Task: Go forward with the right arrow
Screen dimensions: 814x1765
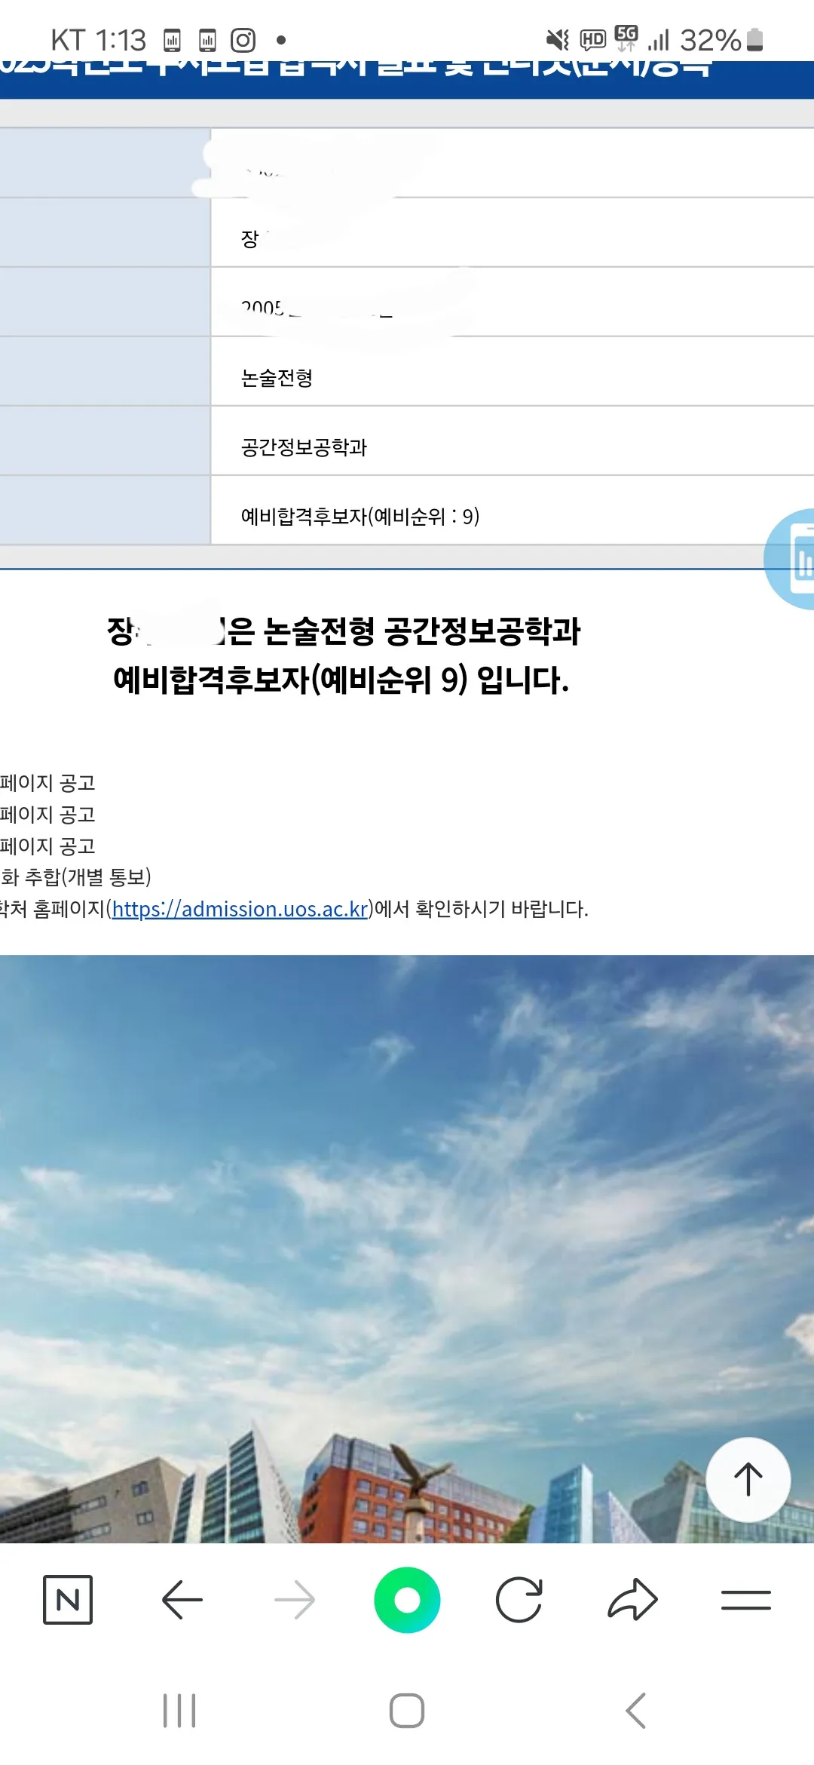Action: 295,1599
